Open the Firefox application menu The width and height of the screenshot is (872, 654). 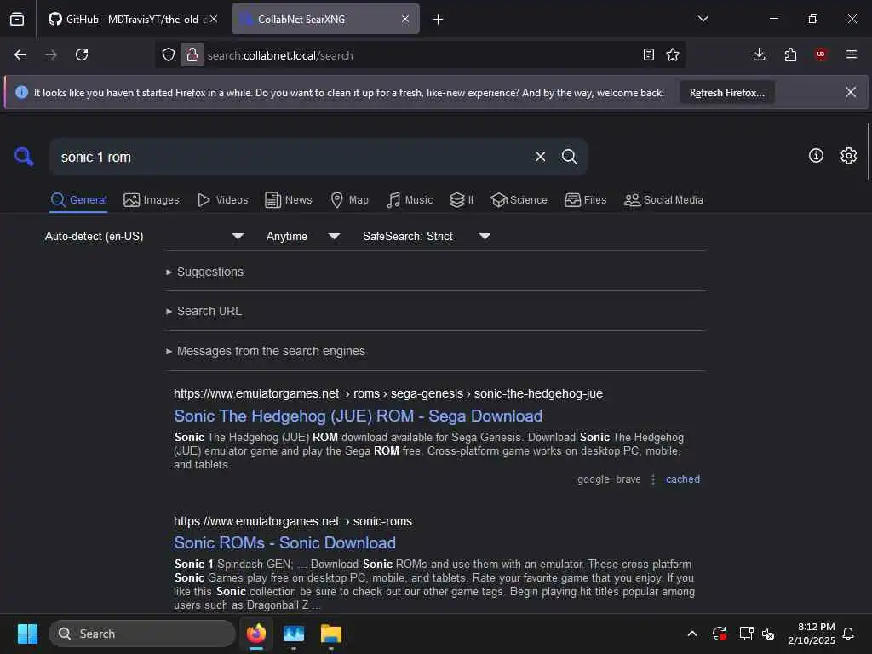click(x=852, y=54)
